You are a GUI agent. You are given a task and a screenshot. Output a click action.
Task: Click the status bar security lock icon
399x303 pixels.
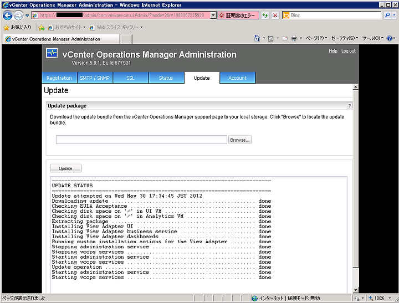coord(357,298)
